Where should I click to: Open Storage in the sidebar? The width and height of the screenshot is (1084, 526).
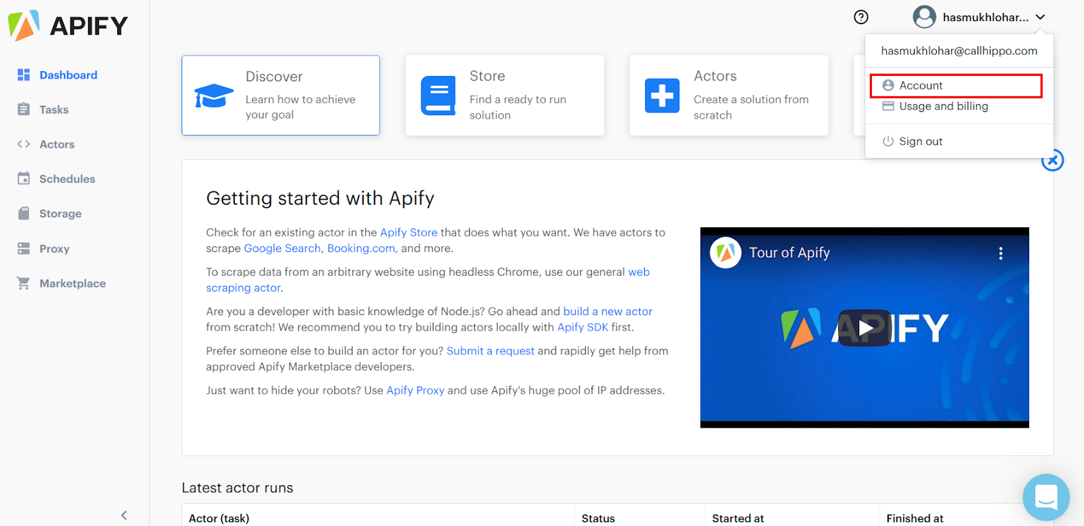(60, 214)
